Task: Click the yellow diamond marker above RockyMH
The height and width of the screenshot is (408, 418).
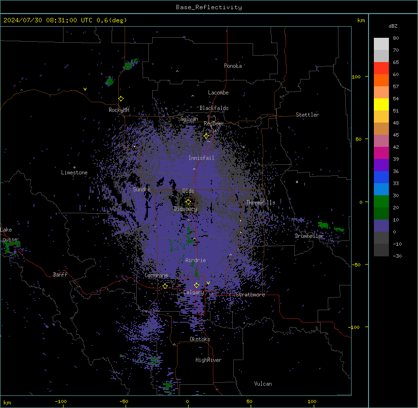Action: (121, 99)
